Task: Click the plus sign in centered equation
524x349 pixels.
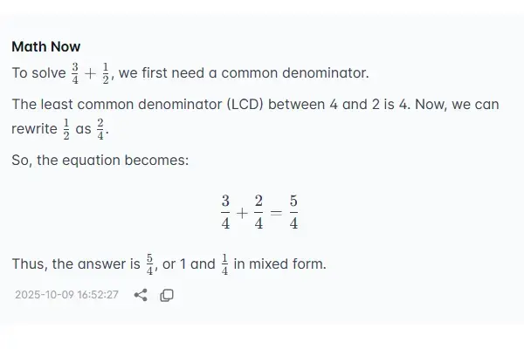Action: click(242, 213)
